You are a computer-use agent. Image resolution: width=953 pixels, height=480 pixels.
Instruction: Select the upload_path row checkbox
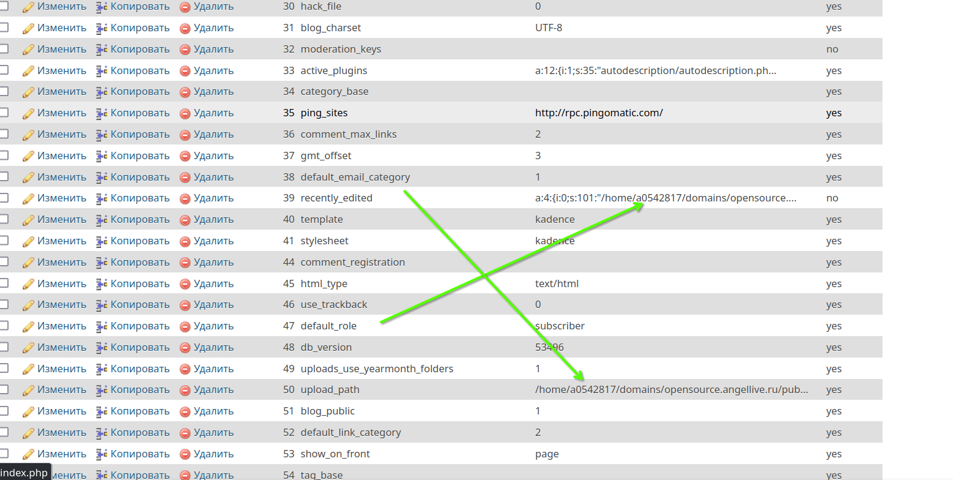tap(4, 389)
